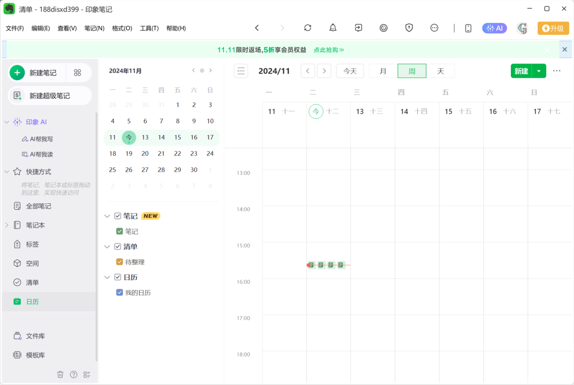Open the user account avatar
574x385 pixels.
coord(522,28)
